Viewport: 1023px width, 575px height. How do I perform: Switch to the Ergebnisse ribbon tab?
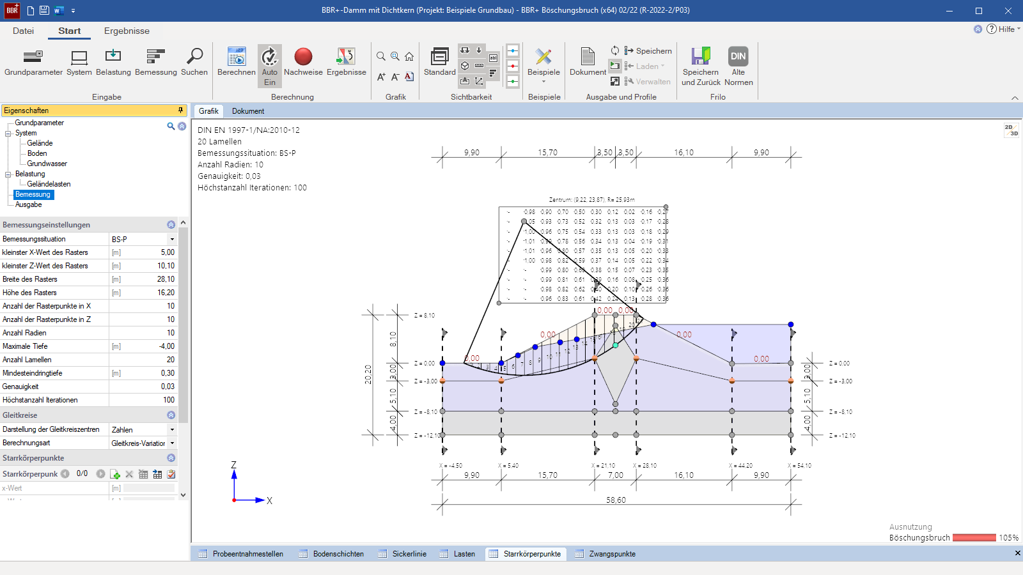pos(127,31)
